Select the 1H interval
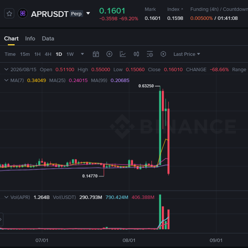The image size is (248, 248). pyautogui.click(x=37, y=54)
